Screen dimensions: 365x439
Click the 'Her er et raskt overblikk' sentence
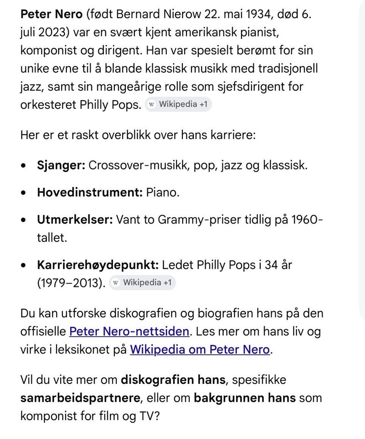138,135
